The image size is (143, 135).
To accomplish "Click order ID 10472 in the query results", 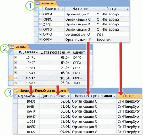I will click(28, 132).
